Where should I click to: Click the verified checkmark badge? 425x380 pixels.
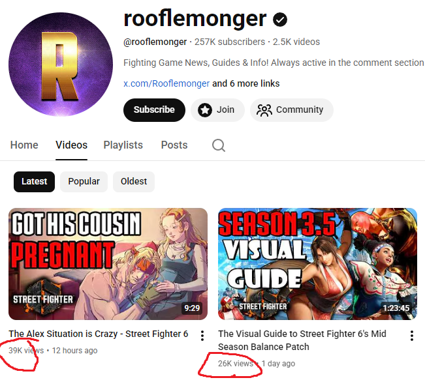click(280, 20)
